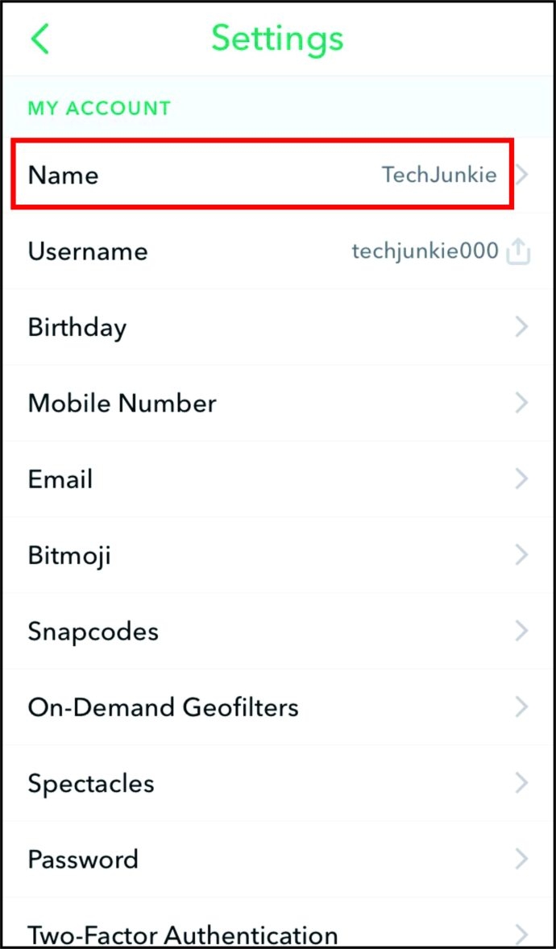This screenshot has height=949, width=556.
Task: Open the Password setting
Action: (x=83, y=859)
